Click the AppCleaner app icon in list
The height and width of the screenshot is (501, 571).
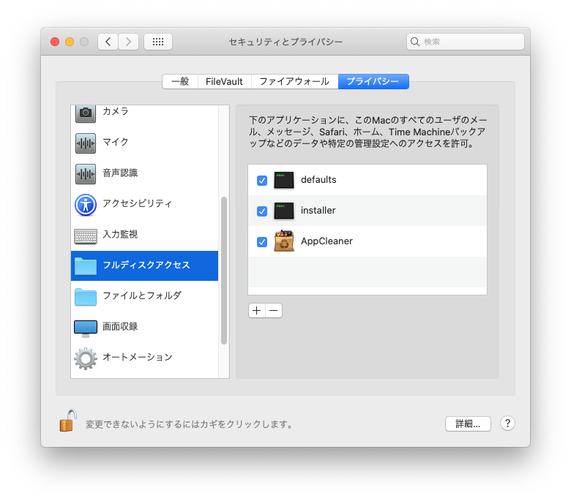point(284,241)
